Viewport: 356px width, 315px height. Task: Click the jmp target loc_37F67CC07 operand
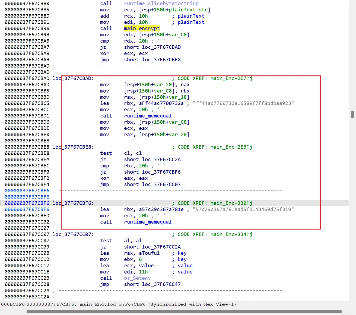pos(161,184)
